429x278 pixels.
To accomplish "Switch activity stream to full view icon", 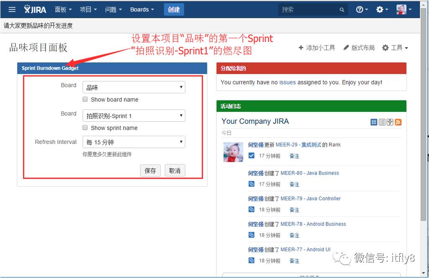I will [x=374, y=122].
